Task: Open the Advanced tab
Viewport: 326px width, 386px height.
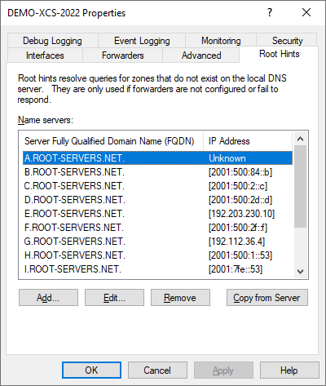Action: 201,55
